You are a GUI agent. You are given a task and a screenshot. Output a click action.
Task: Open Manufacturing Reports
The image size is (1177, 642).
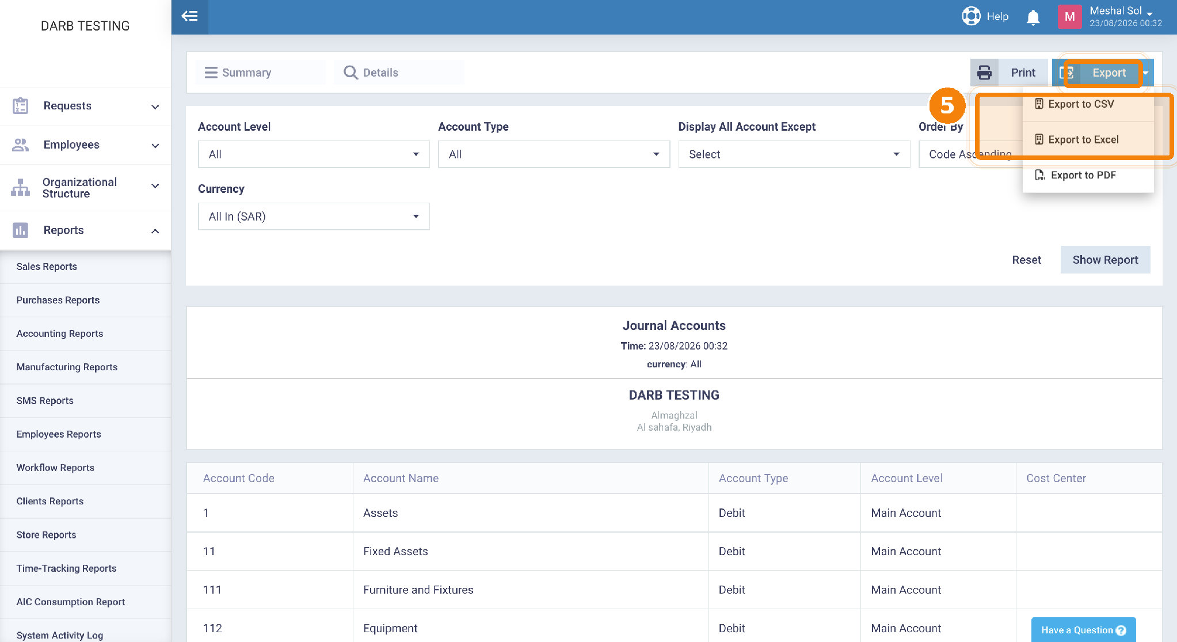[85, 367]
